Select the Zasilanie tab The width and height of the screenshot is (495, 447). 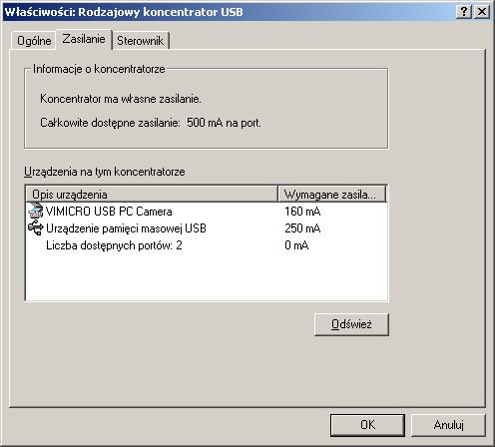(84, 39)
